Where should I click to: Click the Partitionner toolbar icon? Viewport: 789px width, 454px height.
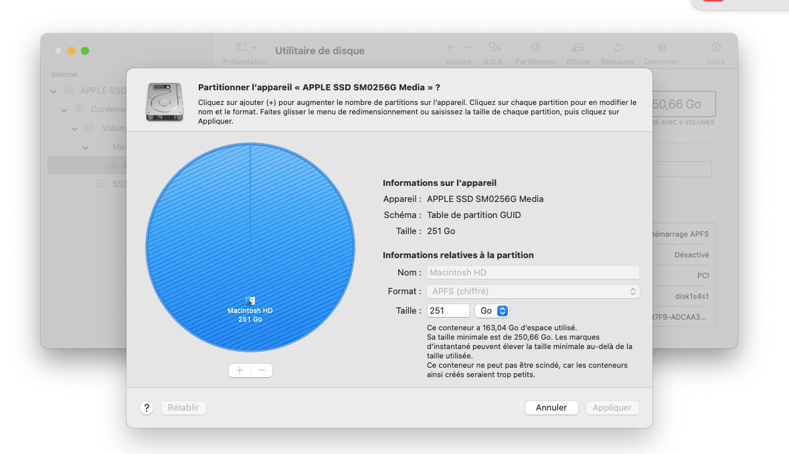click(x=537, y=47)
